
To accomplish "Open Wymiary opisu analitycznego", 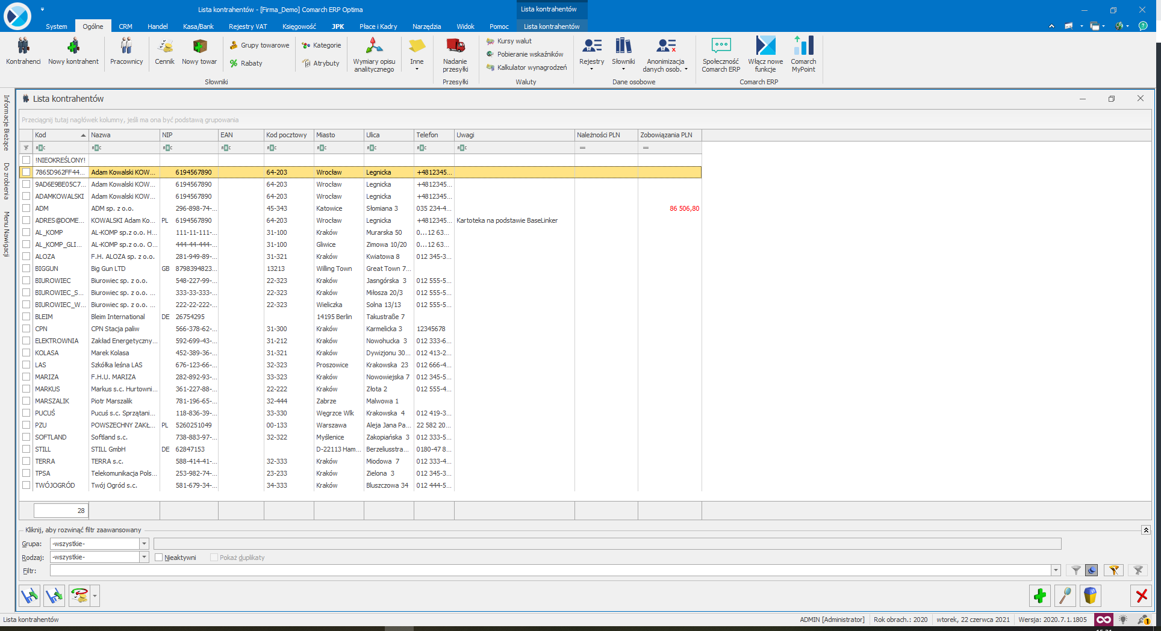I will point(374,54).
